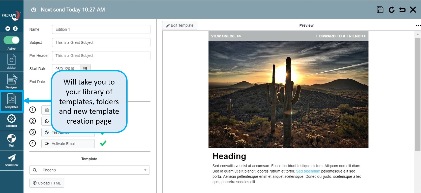Click the Send Now paper plane icon
This screenshot has height=193, width=421.
tap(12, 160)
